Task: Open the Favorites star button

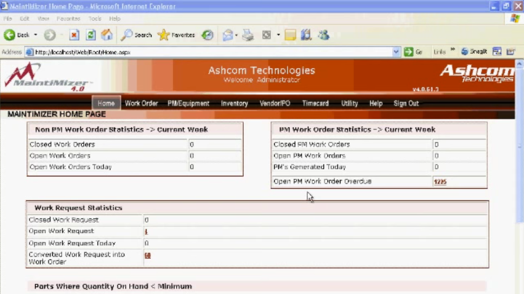Action: pos(176,34)
